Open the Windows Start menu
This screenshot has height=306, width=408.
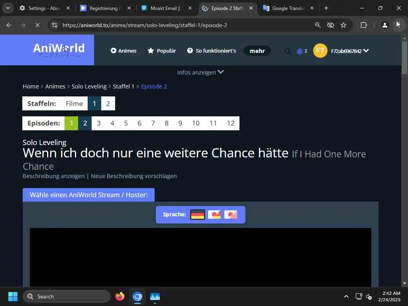click(13, 296)
